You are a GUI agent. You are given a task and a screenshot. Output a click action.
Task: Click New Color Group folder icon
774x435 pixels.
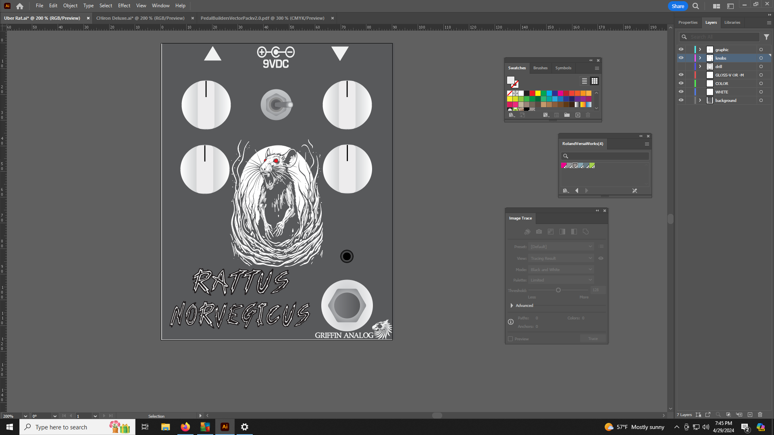567,115
